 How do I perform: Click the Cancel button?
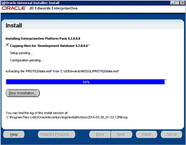click(171, 135)
